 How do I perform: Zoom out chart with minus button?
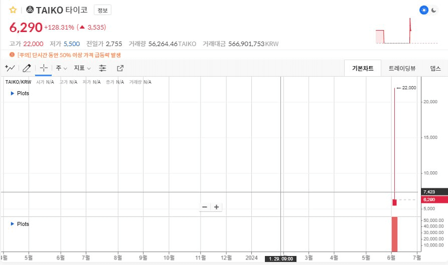click(205, 207)
